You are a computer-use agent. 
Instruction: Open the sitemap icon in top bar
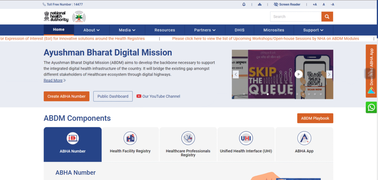(x=260, y=4)
